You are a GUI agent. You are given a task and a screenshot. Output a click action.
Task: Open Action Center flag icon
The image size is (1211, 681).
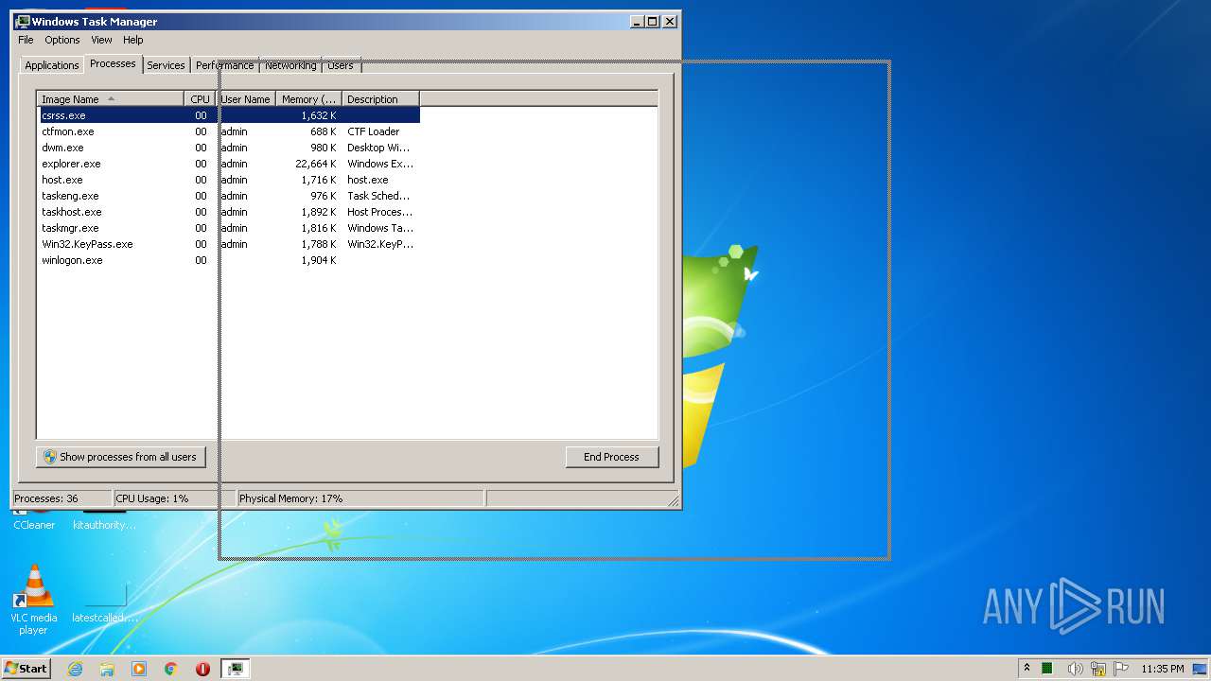point(1121,669)
